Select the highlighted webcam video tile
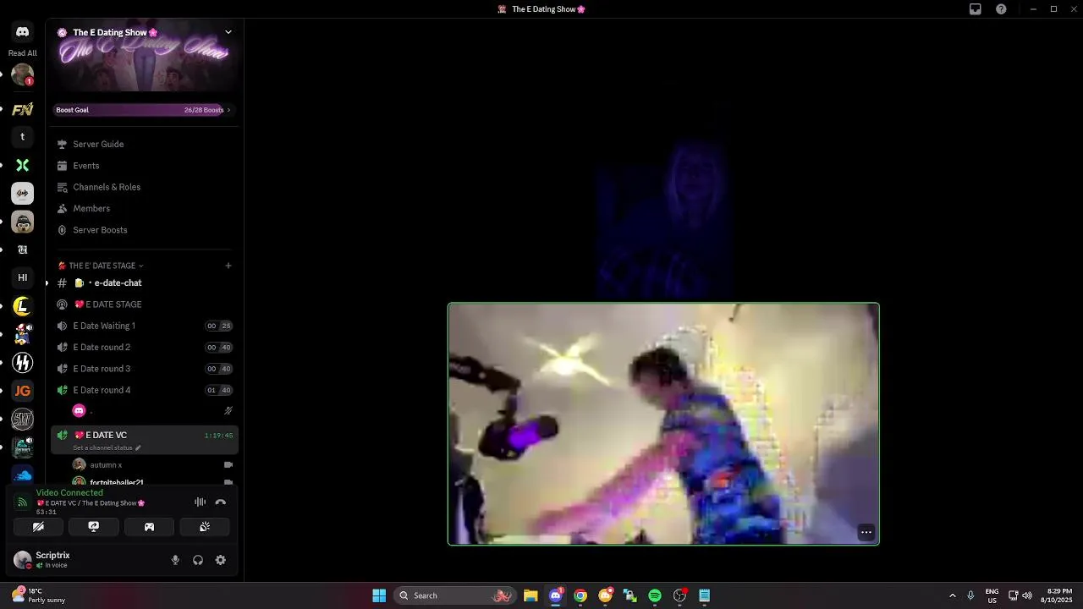Screen dimensions: 1083x609 click(663, 424)
